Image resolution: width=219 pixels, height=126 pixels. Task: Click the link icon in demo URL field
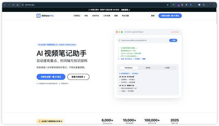point(119,40)
